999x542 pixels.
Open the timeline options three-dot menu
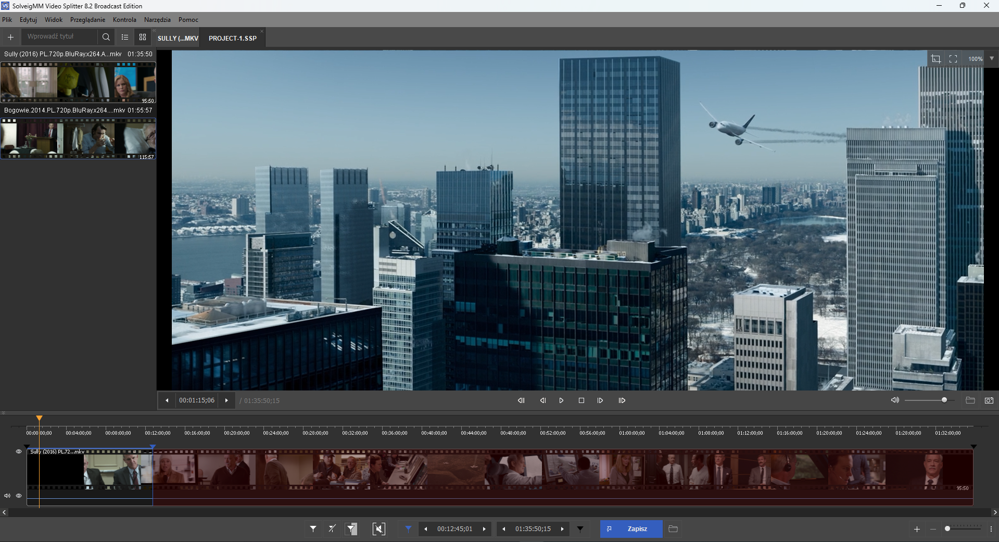(991, 529)
